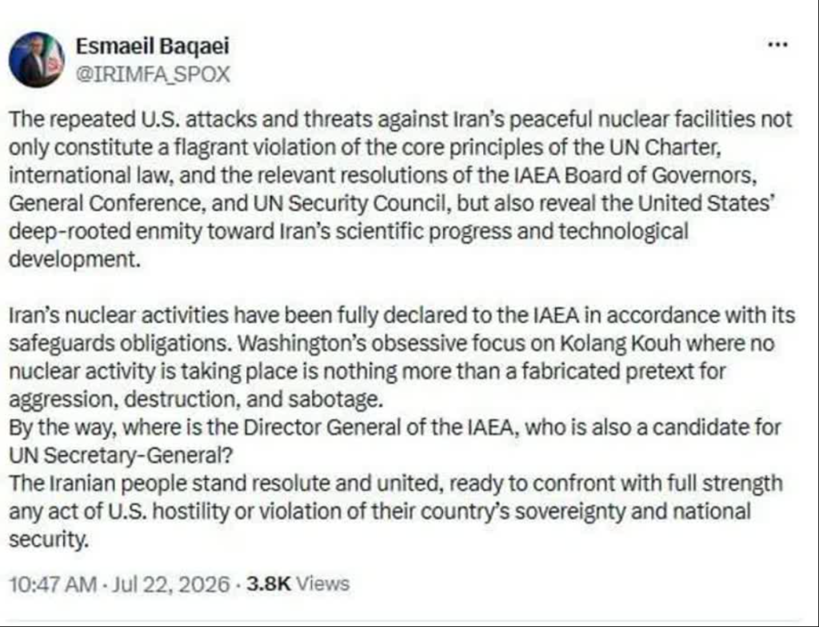The image size is (819, 627).
Task: Click the final word 'security.' of the post
Action: pos(49,540)
